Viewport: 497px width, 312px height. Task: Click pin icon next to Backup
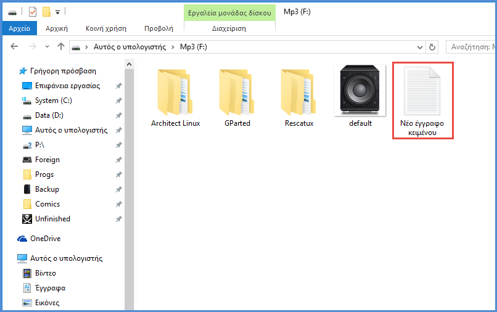(119, 189)
